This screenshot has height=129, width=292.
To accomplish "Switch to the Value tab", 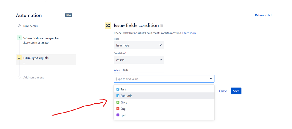I will pos(117,70).
